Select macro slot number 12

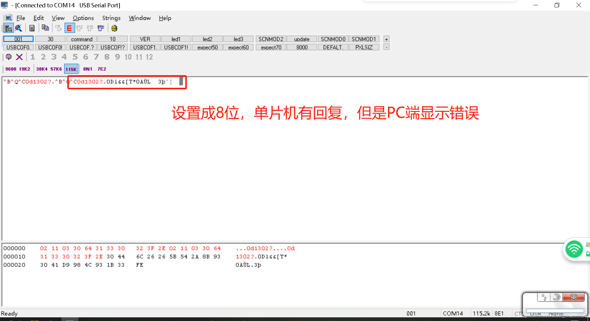(149, 57)
